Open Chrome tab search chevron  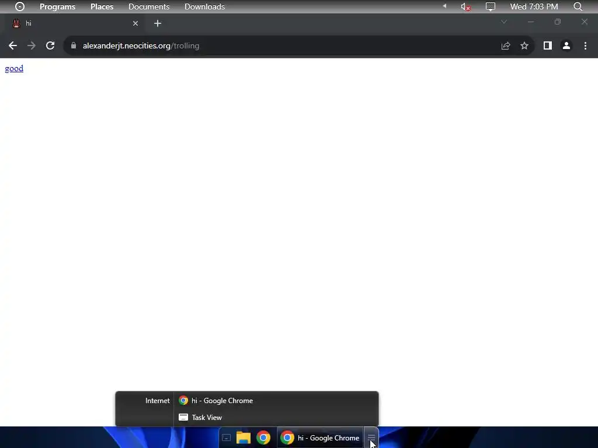pyautogui.click(x=504, y=22)
